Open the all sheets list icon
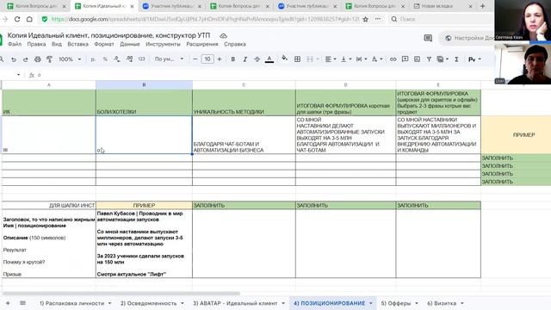The image size is (551, 310). point(23,303)
